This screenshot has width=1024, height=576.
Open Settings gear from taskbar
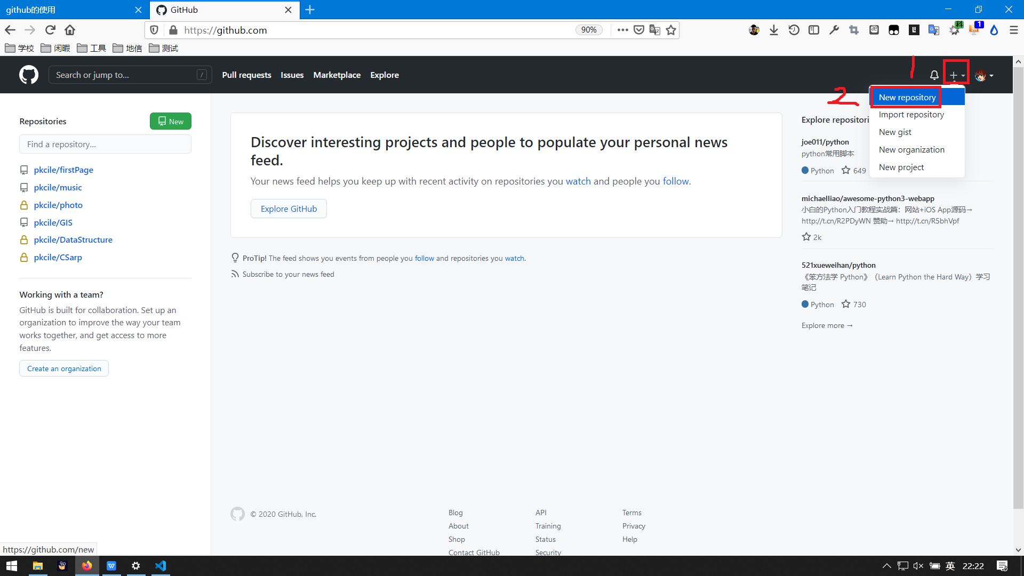[136, 566]
